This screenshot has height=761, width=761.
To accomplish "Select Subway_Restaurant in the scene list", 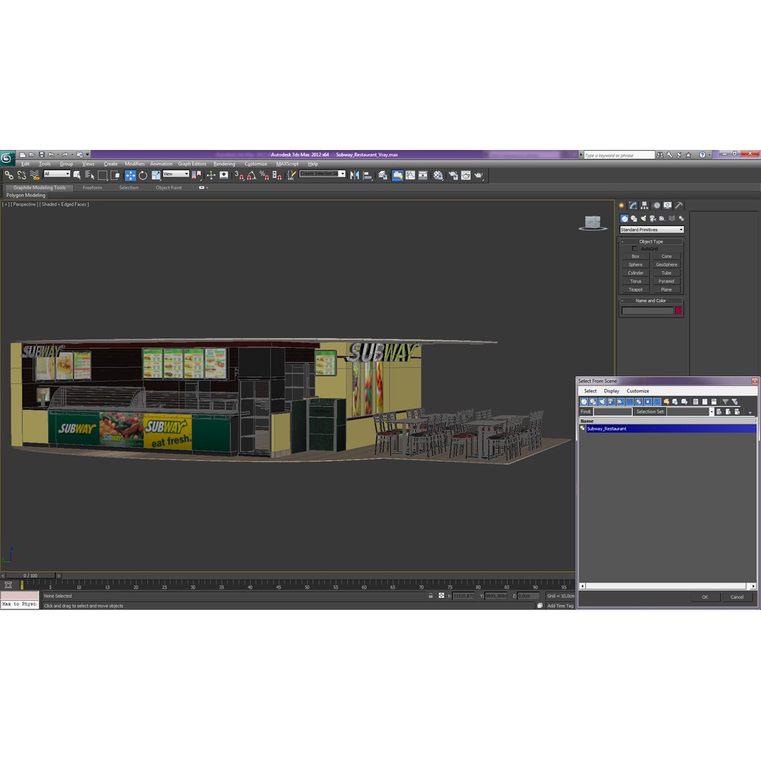I will [671, 429].
